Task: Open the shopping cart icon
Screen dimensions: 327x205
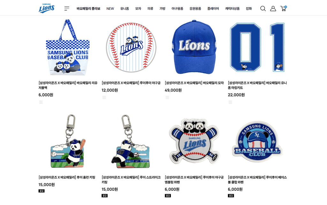Action: (x=284, y=9)
